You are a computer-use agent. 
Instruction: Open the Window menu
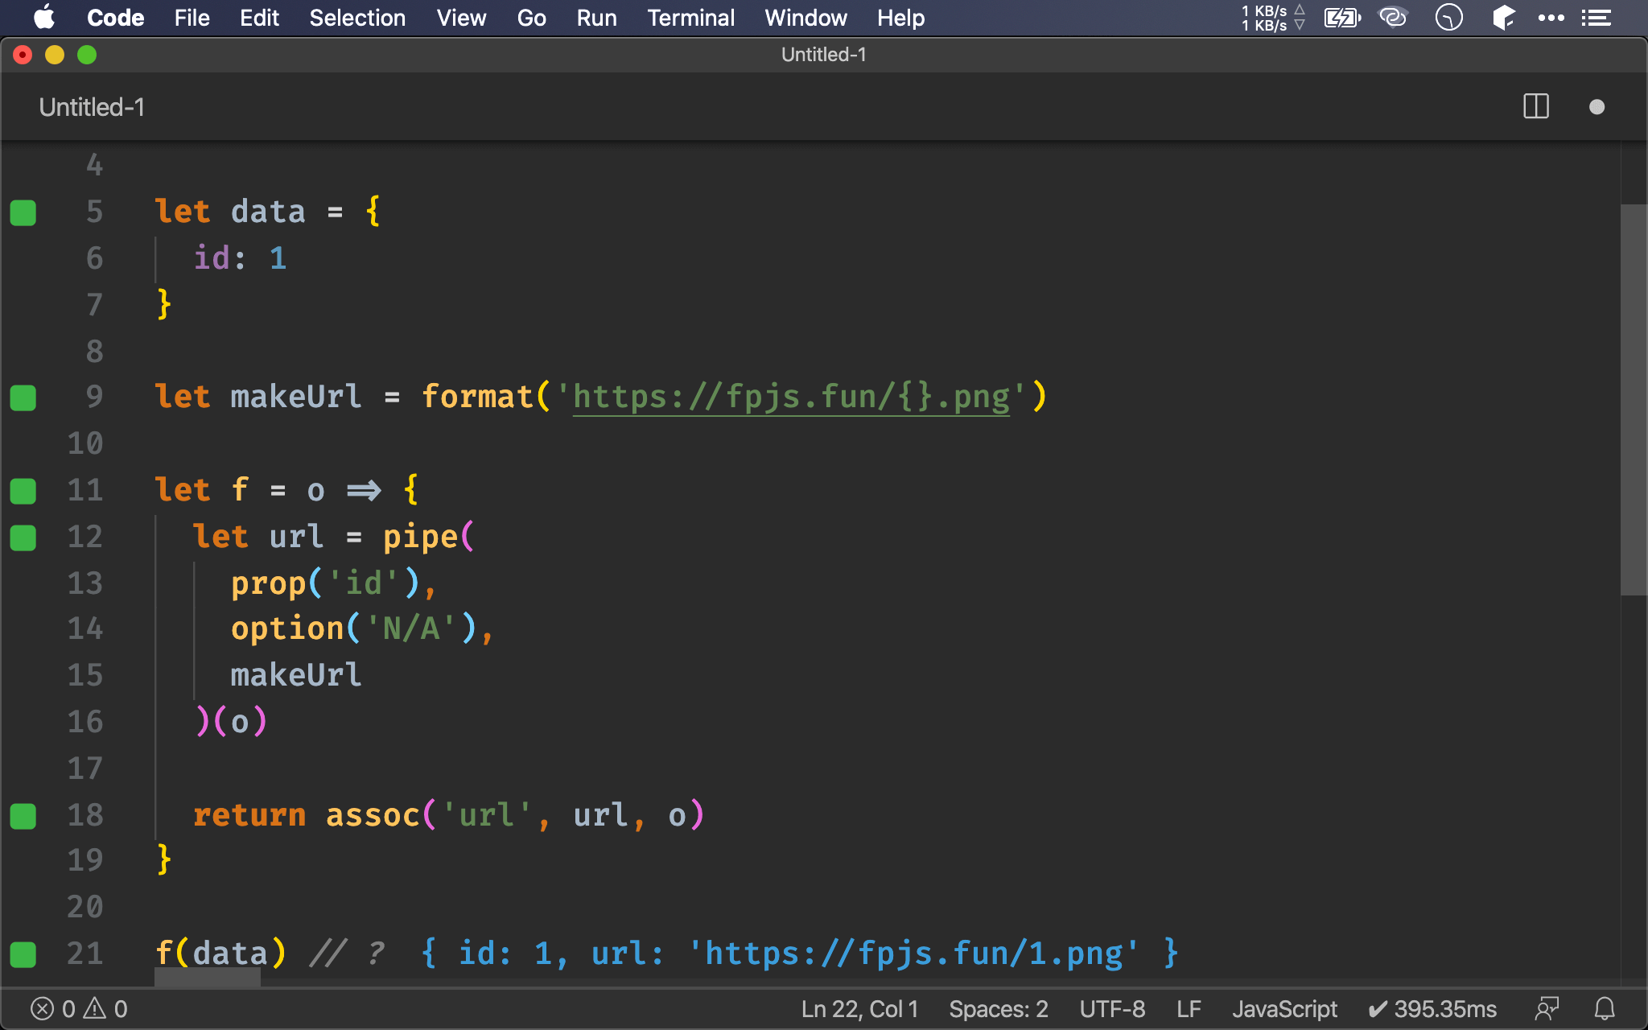click(805, 18)
